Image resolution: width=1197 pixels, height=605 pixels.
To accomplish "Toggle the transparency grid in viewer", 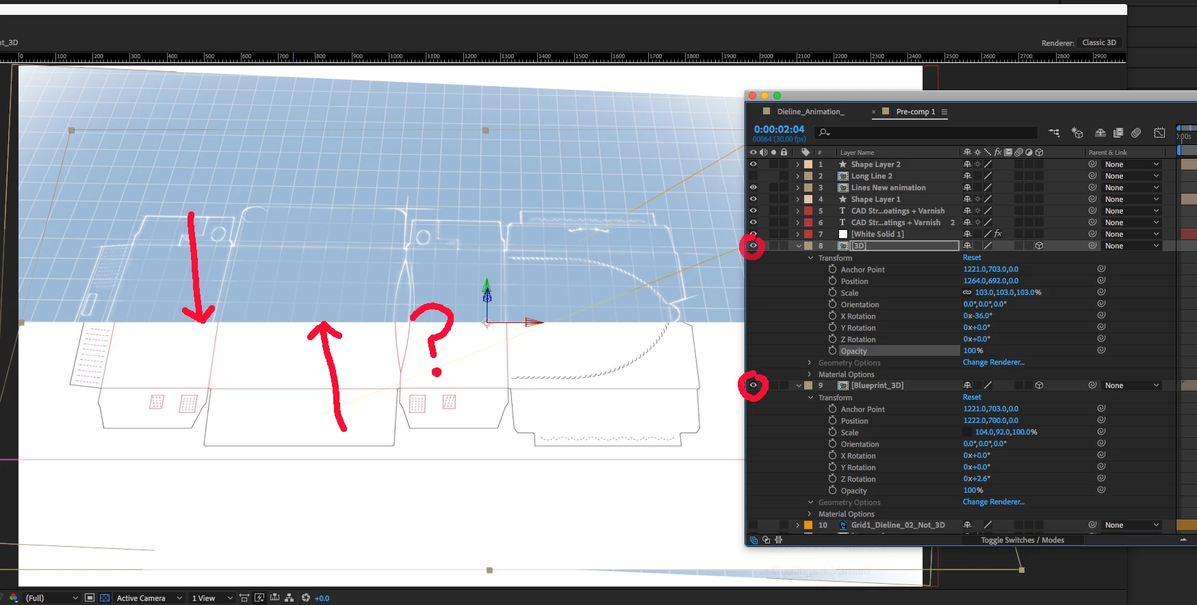I will coord(105,597).
